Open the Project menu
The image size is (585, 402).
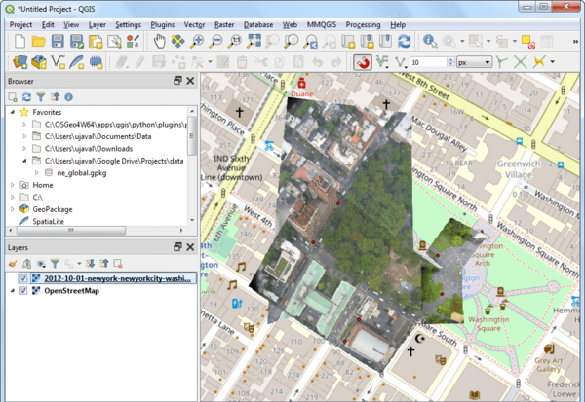tap(20, 25)
